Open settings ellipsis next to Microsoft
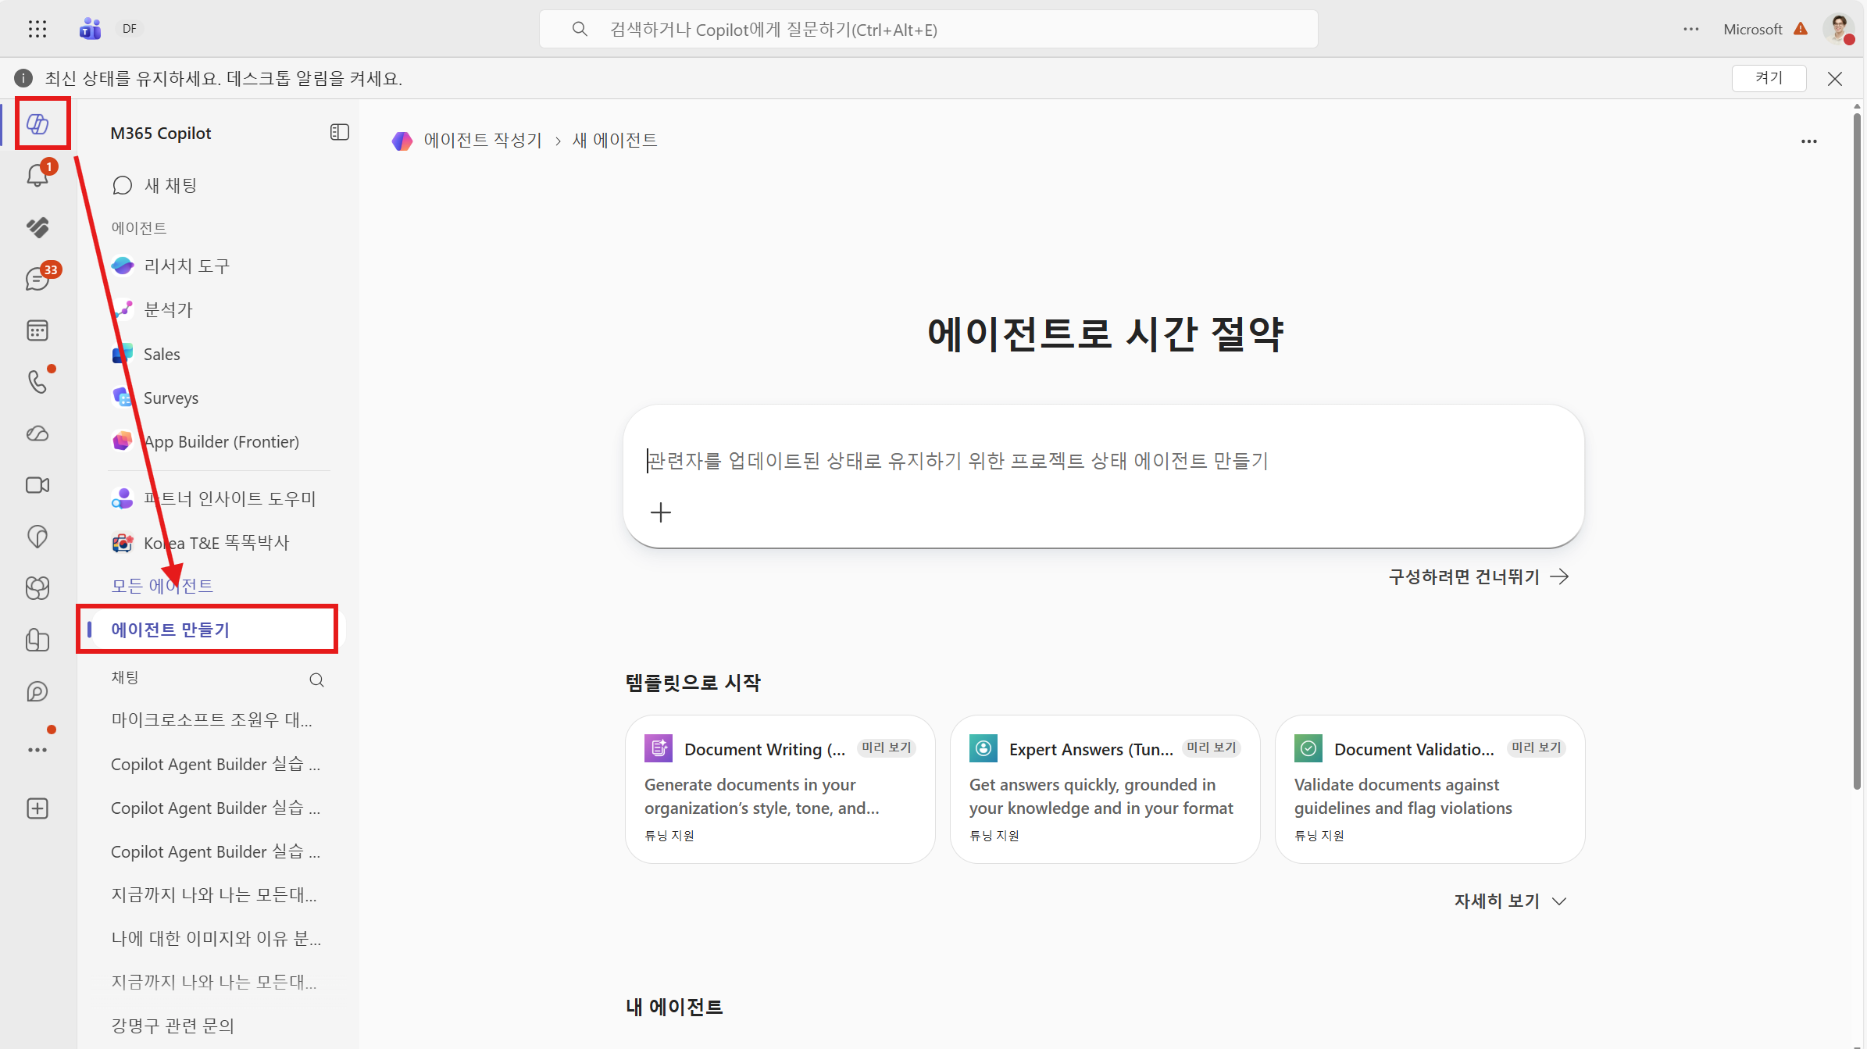 (x=1691, y=29)
